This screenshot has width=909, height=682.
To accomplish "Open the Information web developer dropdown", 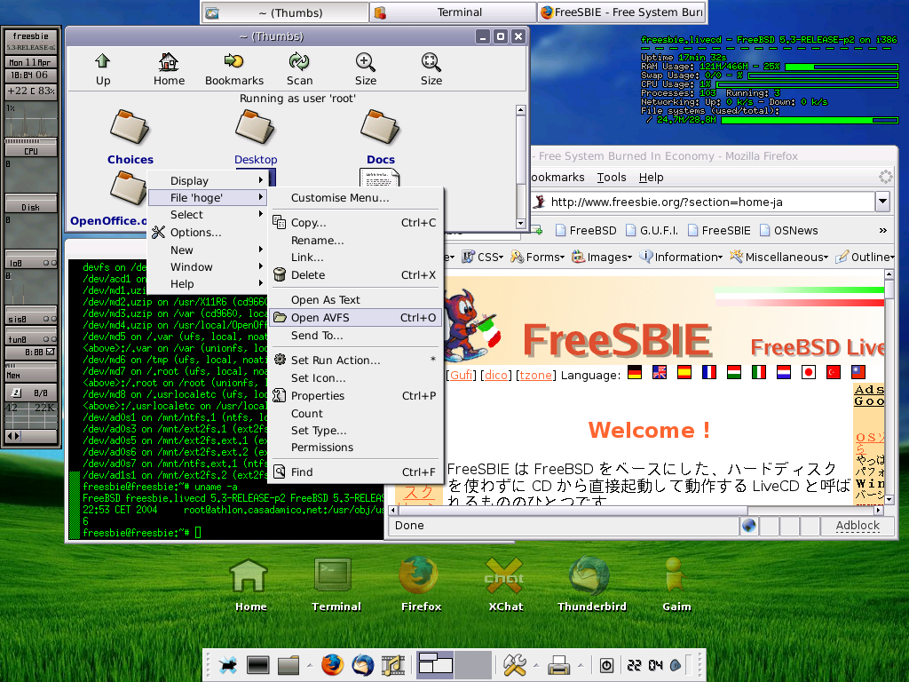I will pos(681,257).
